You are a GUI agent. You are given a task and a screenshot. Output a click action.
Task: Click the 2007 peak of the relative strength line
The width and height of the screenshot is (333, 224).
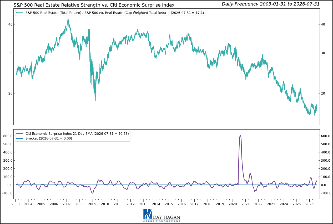(68, 18)
